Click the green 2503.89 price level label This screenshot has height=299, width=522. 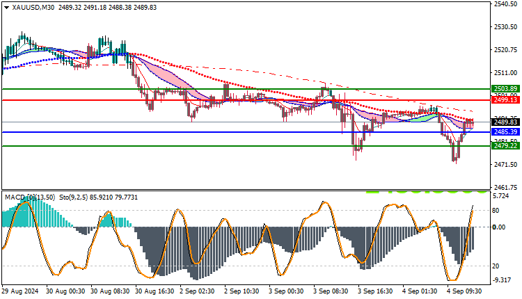pyautogui.click(x=506, y=88)
